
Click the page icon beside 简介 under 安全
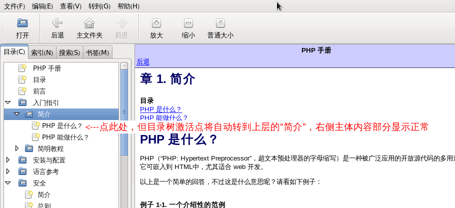29,194
